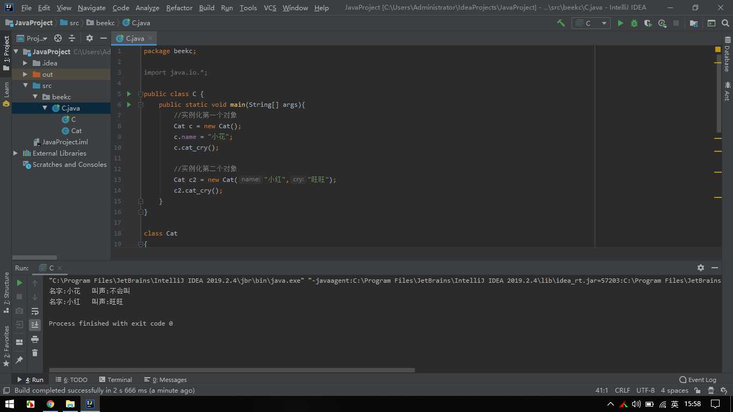Screen dimensions: 733x412
Task: Open Database tool window on right edge
Action: point(728,54)
